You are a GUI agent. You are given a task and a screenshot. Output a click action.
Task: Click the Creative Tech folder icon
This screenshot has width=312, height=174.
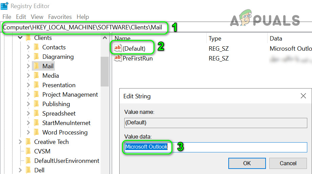[28, 142]
